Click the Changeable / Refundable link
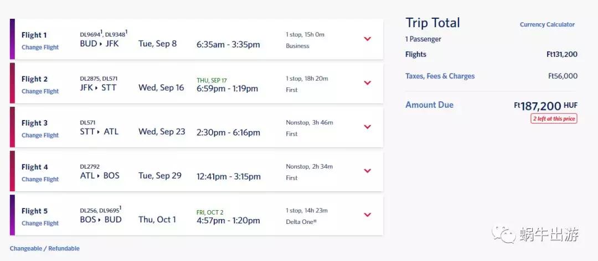598x261 pixels. 44,249
